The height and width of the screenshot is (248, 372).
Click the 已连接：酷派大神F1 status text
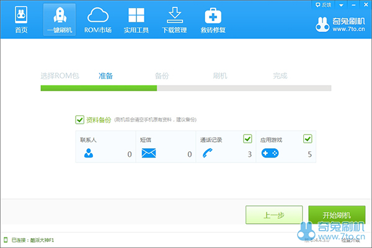coord(33,240)
